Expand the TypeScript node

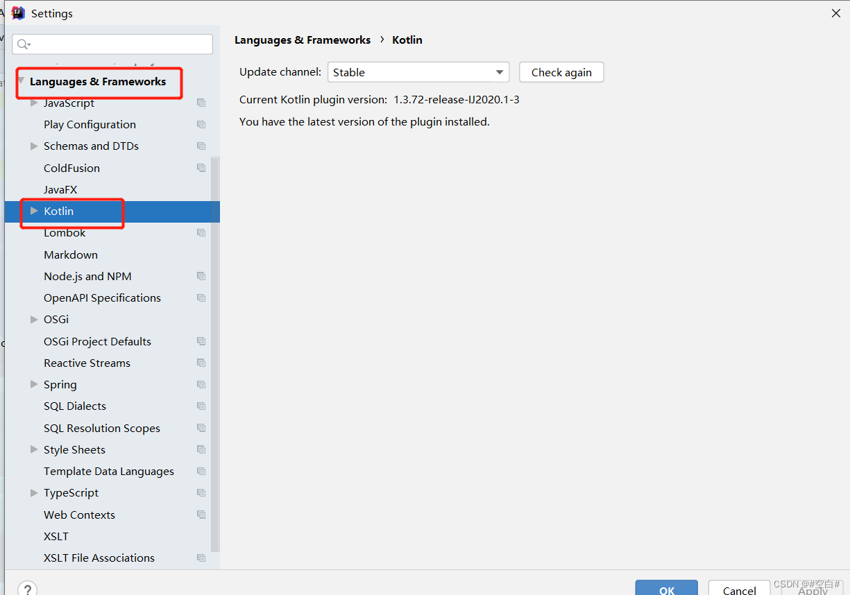coord(33,492)
